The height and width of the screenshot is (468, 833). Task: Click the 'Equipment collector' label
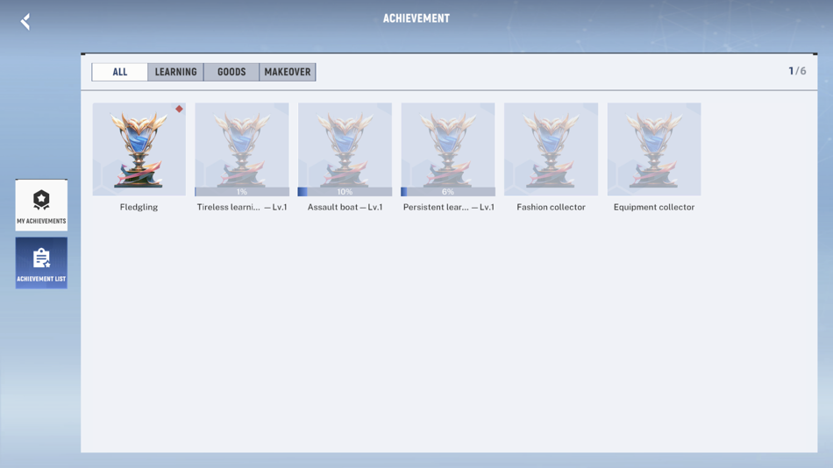[654, 207]
